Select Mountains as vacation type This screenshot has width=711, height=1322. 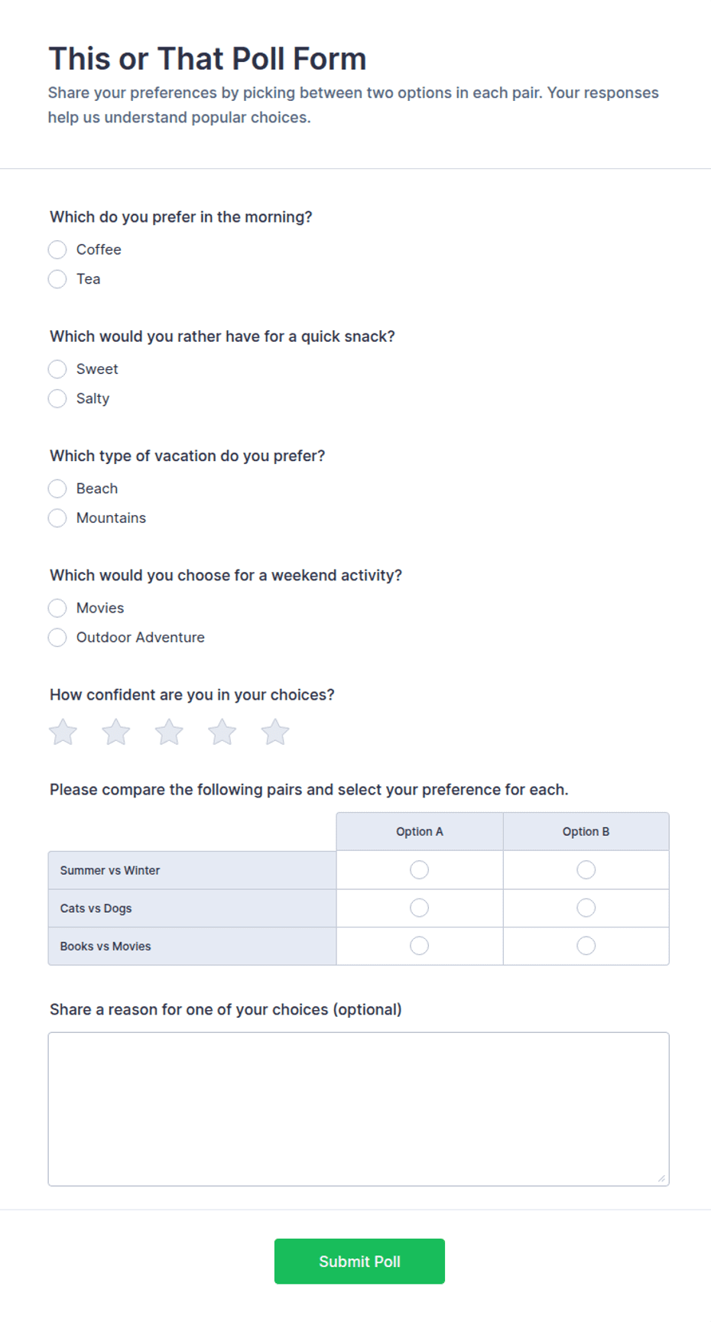pos(57,518)
